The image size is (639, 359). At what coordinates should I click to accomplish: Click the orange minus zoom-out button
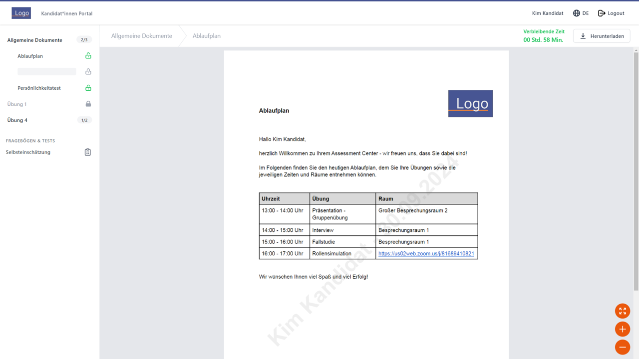[623, 347]
